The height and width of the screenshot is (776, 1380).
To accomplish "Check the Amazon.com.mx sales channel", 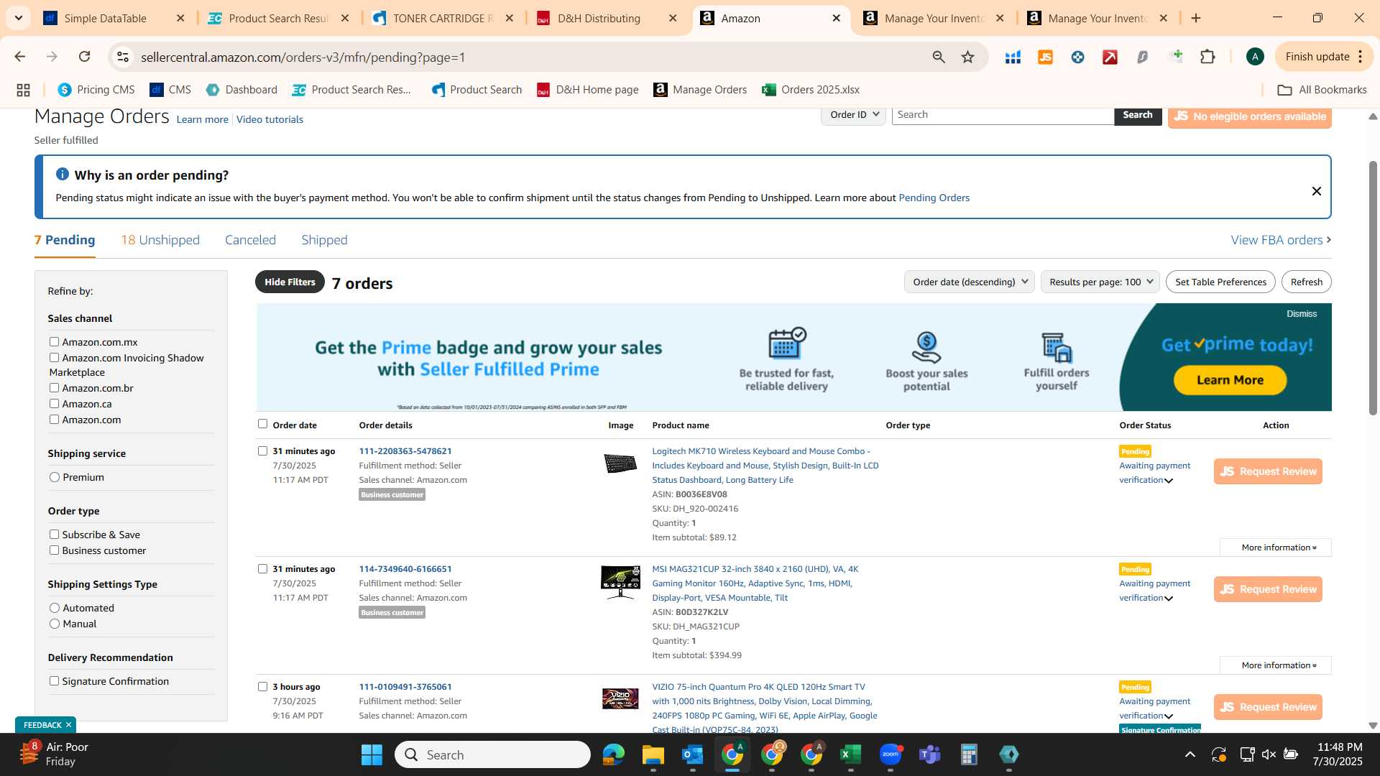I will (x=54, y=342).
